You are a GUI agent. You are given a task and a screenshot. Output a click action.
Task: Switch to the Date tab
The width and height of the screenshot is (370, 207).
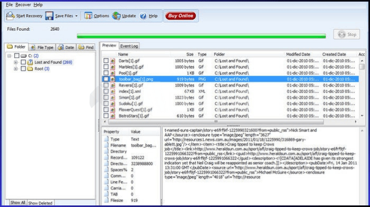[66, 47]
